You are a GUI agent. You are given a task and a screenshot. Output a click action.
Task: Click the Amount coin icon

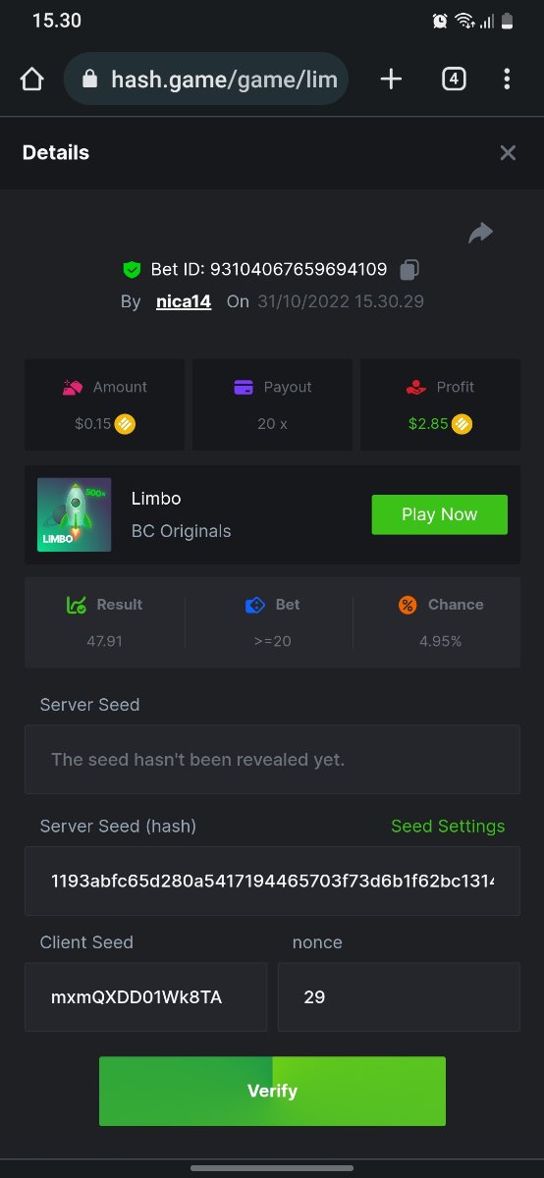point(125,425)
